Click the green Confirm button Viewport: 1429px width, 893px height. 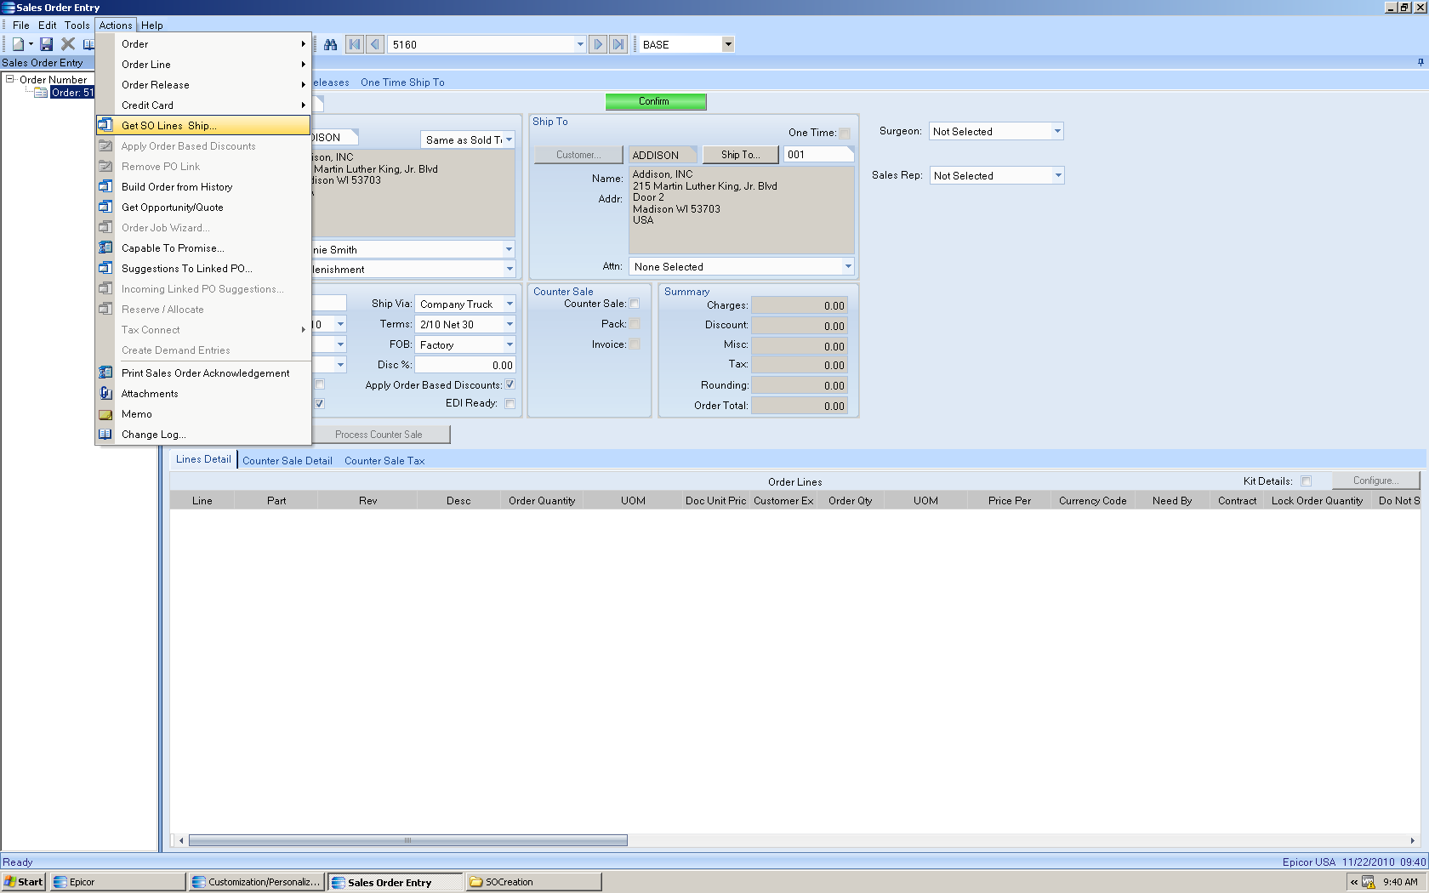tap(655, 101)
